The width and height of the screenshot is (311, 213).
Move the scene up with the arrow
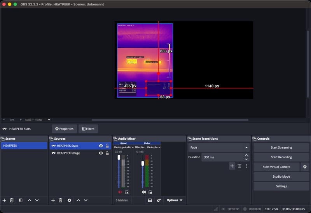(x=30, y=200)
